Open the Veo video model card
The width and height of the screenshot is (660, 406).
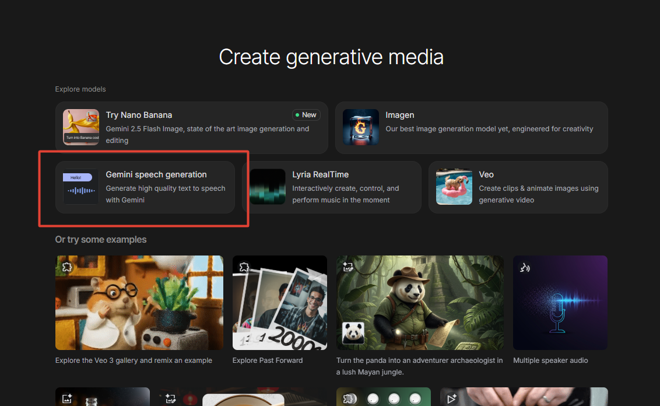point(518,187)
